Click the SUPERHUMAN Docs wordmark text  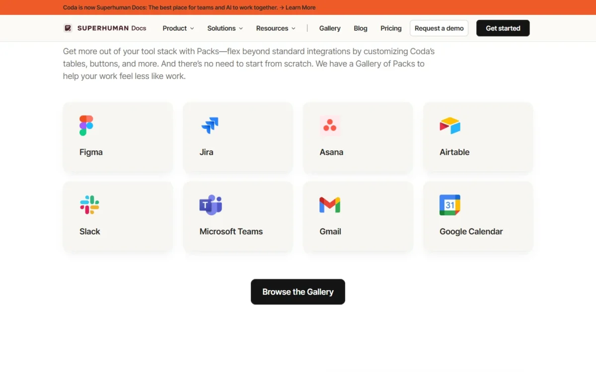point(112,28)
